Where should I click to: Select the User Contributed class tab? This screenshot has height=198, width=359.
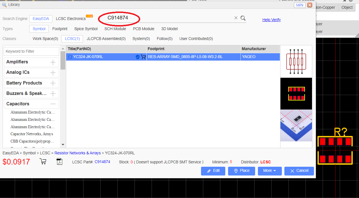pyautogui.click(x=196, y=39)
